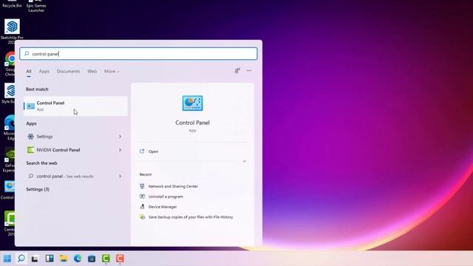Screen dimensions: 473x266
Task: Switch to the Web filter tab
Action: pyautogui.click(x=92, y=72)
